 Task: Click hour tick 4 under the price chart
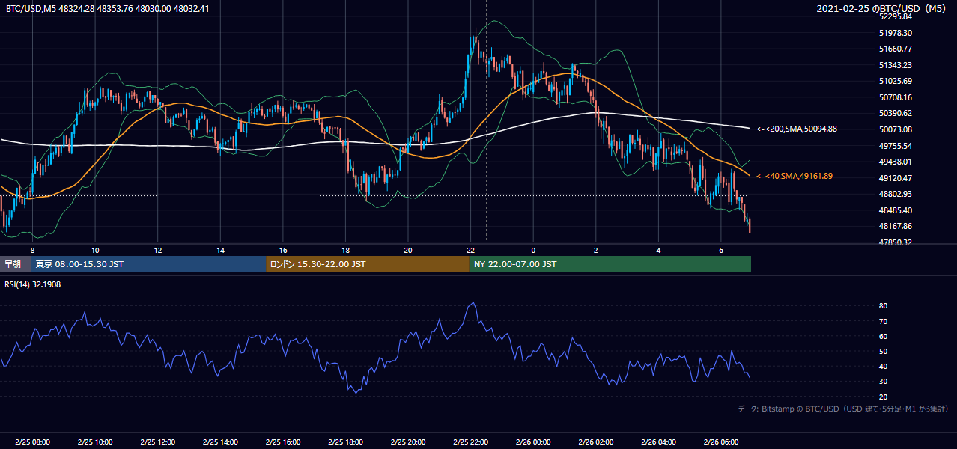[x=658, y=249]
